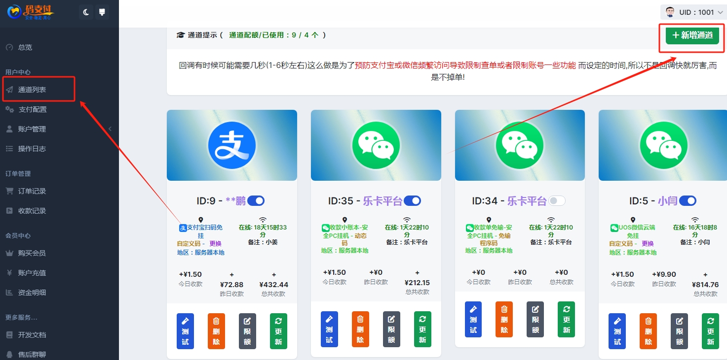
Task: Click 测试 button on ID:9 card
Action: click(x=185, y=331)
